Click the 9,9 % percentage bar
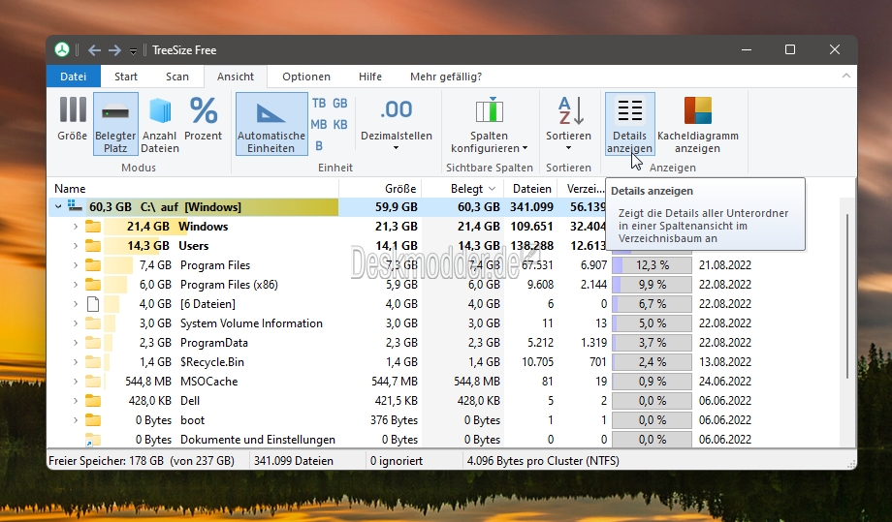Viewport: 892px width, 522px height. (x=652, y=285)
